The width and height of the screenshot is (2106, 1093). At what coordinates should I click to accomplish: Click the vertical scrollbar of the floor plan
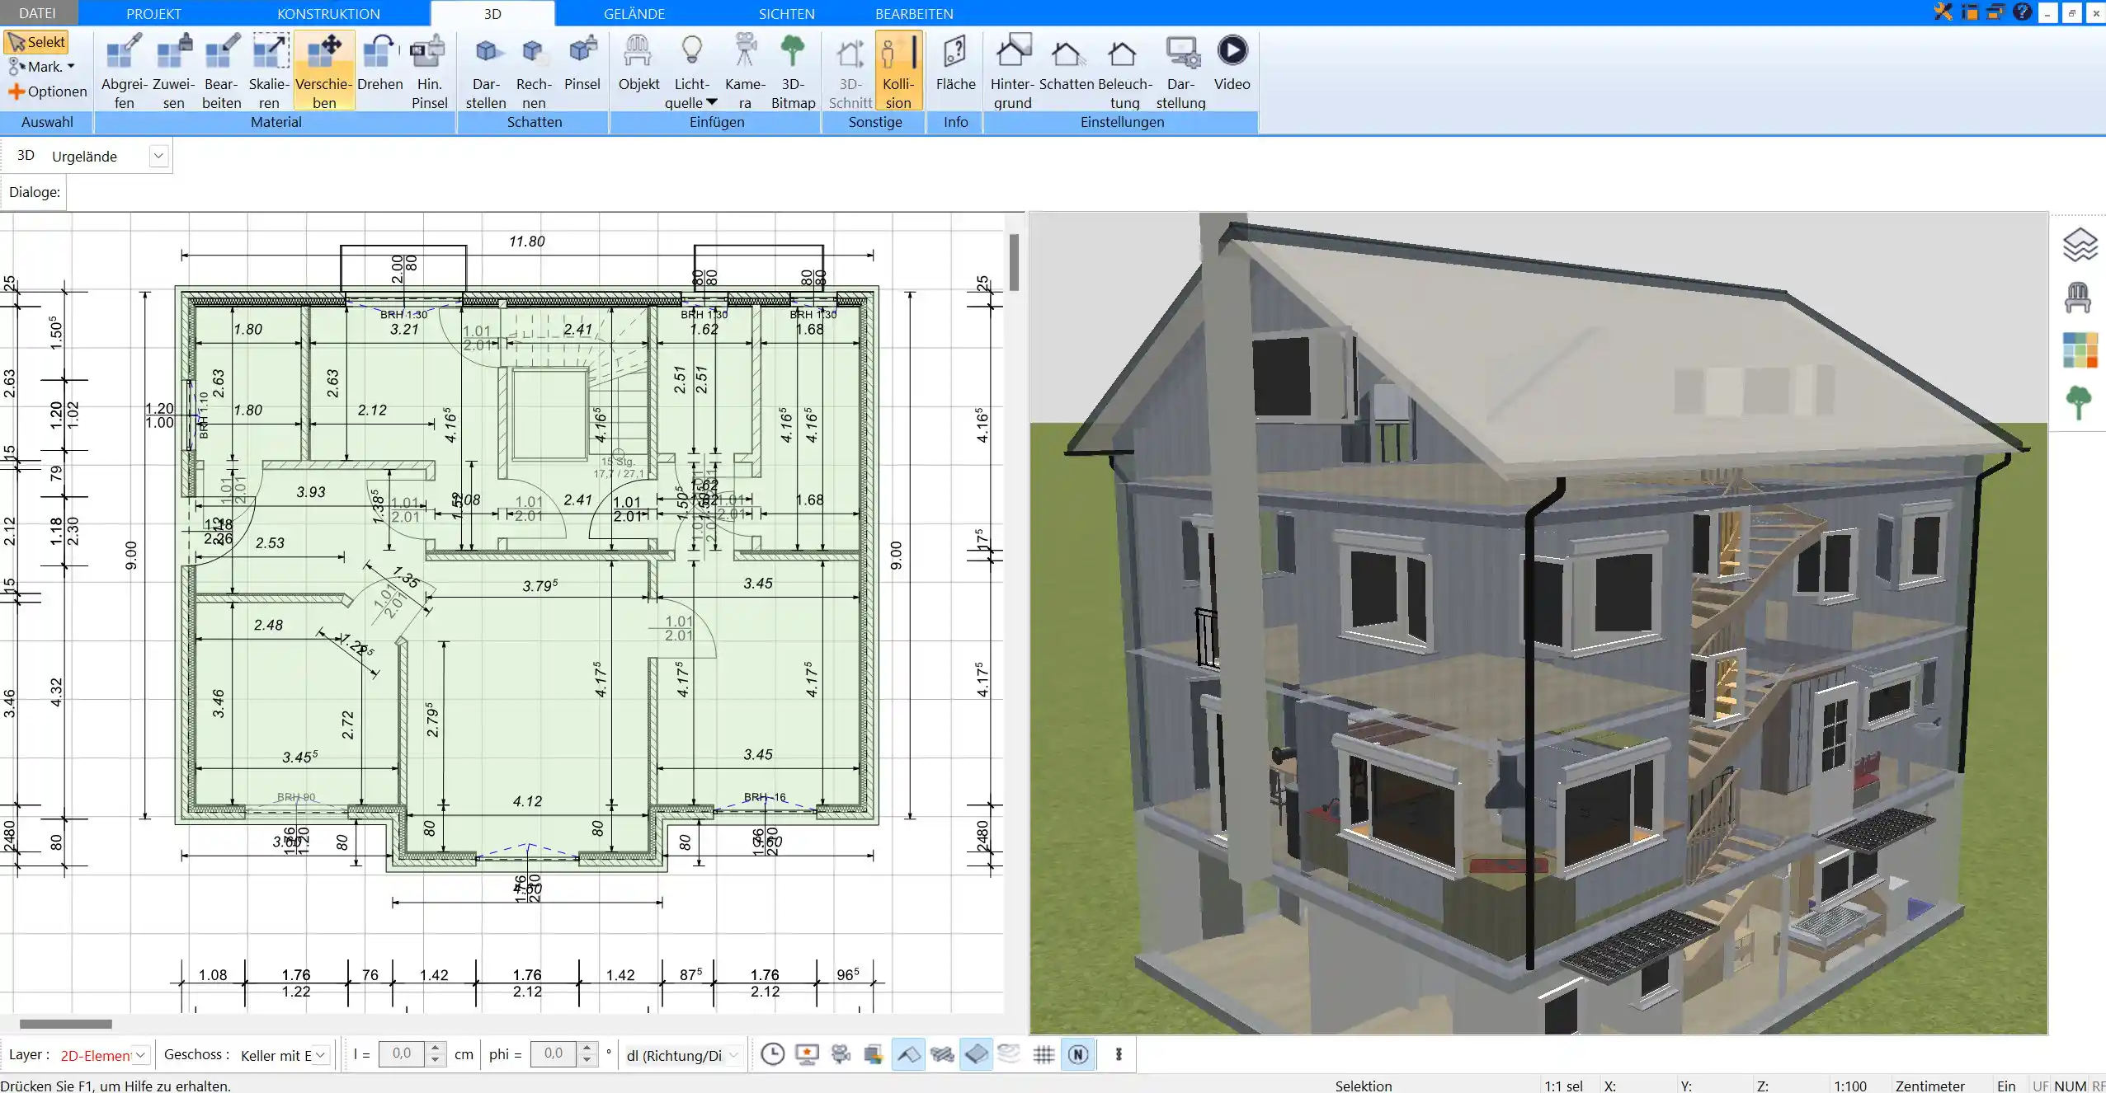click(1014, 262)
